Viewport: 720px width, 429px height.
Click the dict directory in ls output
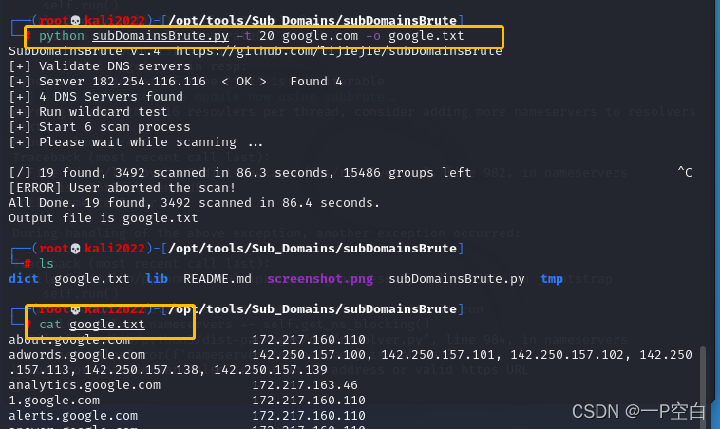24,278
